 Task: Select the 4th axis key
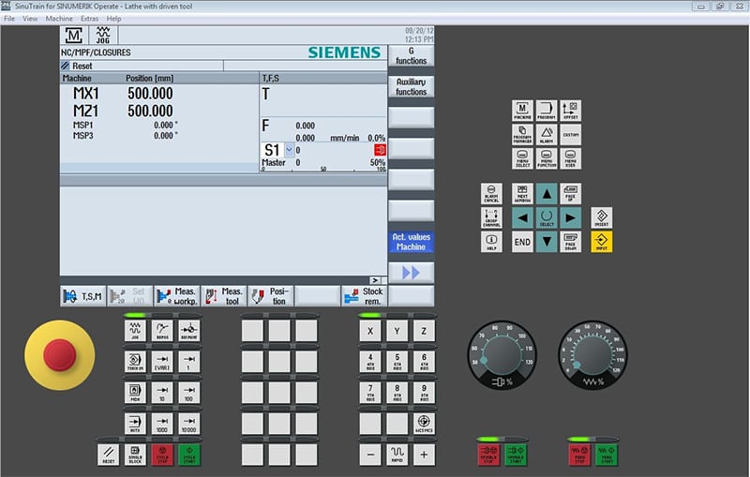[x=370, y=362]
